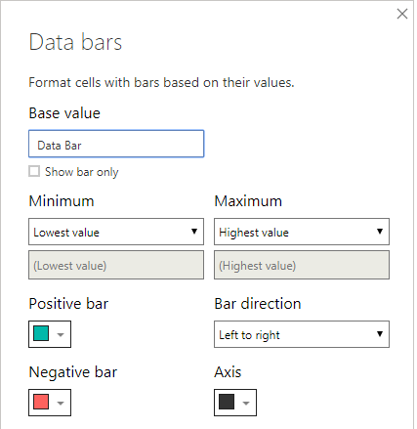Open the Axis color picker arrow
The height and width of the screenshot is (429, 417).
(246, 403)
